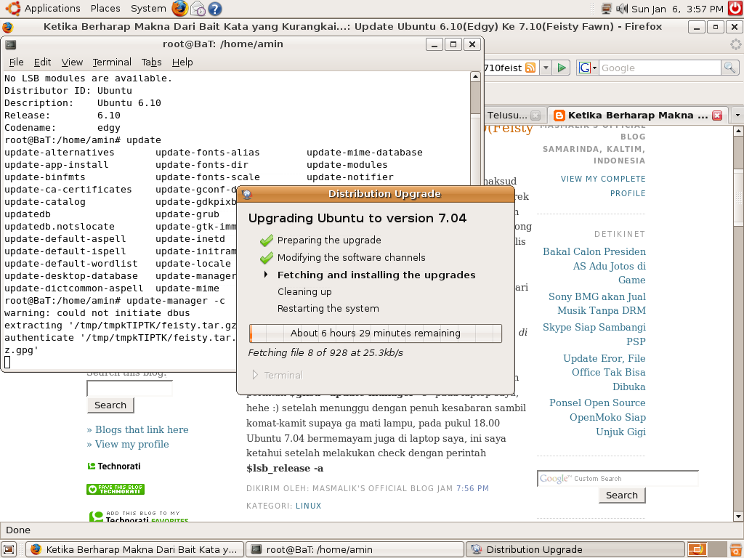Open View my profile link

[132, 444]
